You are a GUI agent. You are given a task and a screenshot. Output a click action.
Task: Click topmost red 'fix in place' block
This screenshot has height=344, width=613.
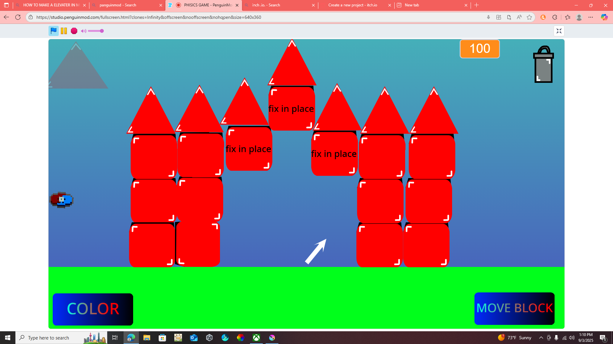tap(291, 109)
